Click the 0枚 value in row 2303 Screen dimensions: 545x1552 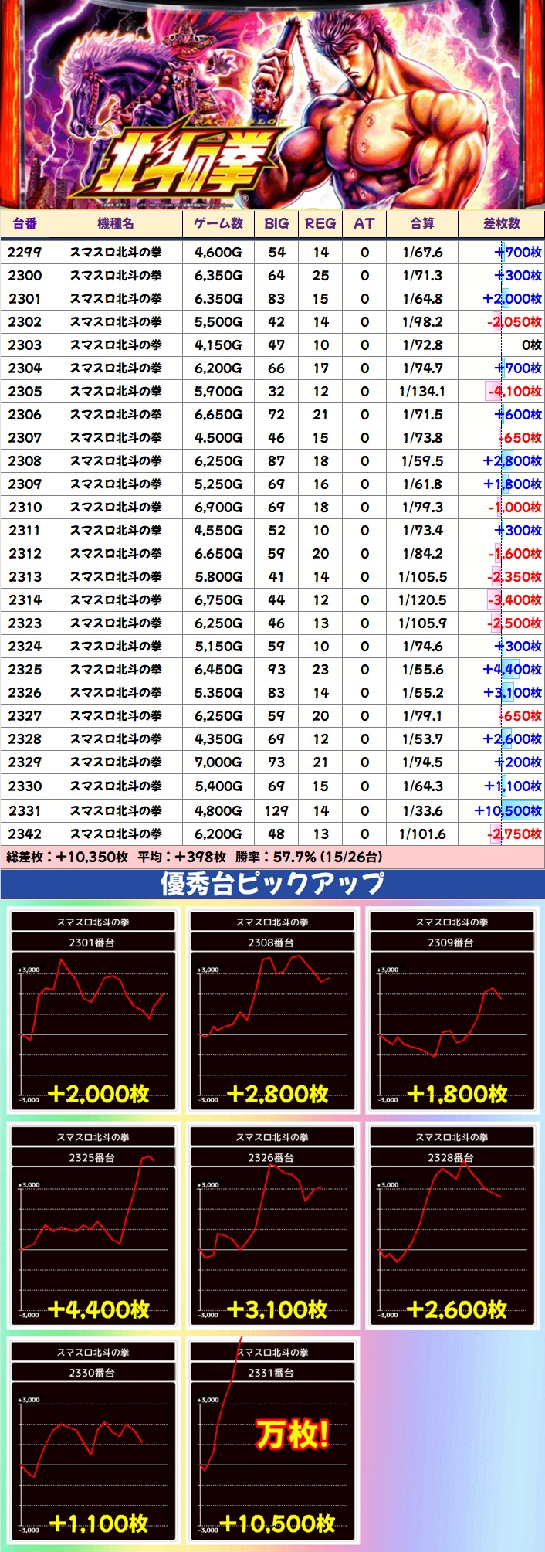tap(532, 345)
